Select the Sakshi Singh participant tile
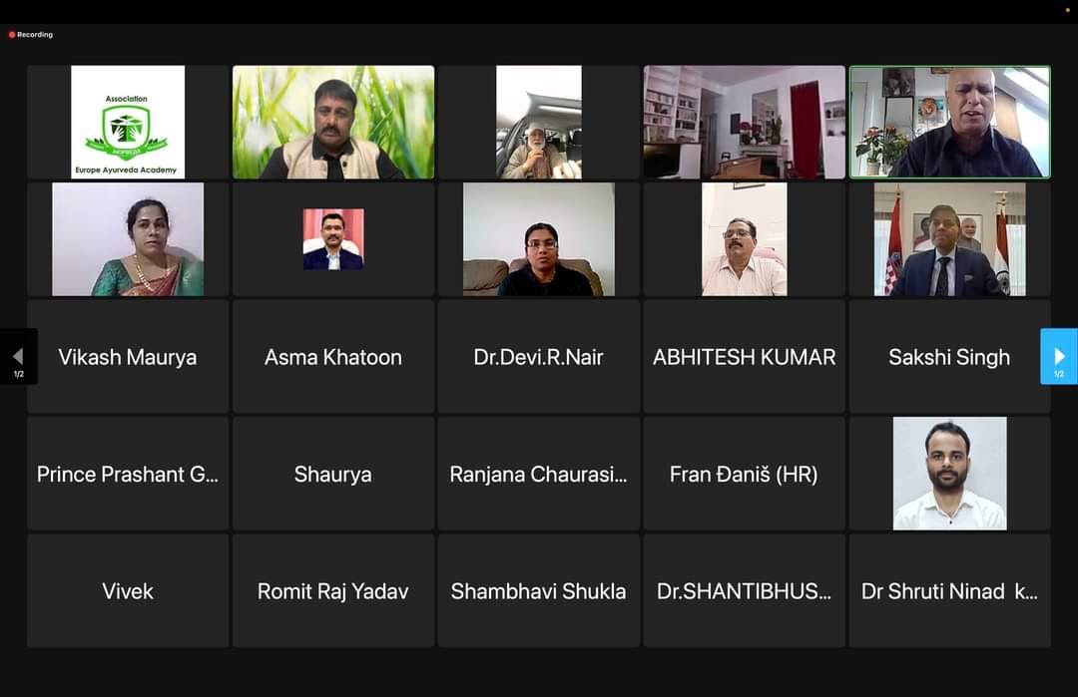 (950, 356)
